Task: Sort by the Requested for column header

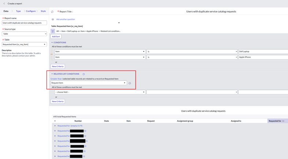Action: (275, 121)
